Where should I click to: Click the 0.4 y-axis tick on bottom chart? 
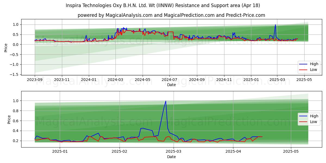click(16, 131)
